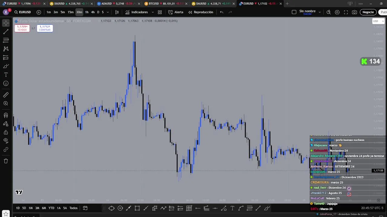
Task: Open quick search icon in top bar
Action: [x=329, y=12]
